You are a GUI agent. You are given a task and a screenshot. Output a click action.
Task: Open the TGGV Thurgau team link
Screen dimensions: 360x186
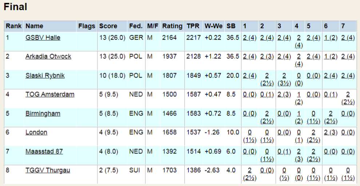48,170
